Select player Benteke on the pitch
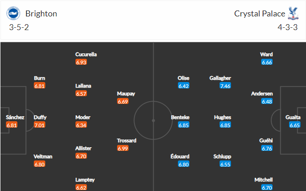Screen dimensions: 306x191 180,117
